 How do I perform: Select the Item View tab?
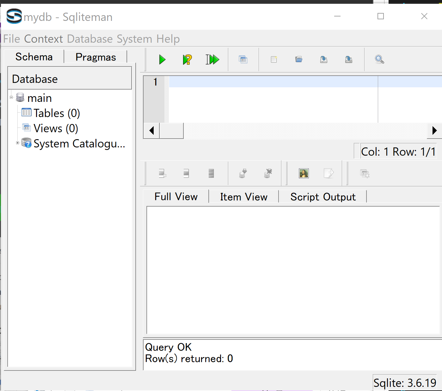(244, 197)
